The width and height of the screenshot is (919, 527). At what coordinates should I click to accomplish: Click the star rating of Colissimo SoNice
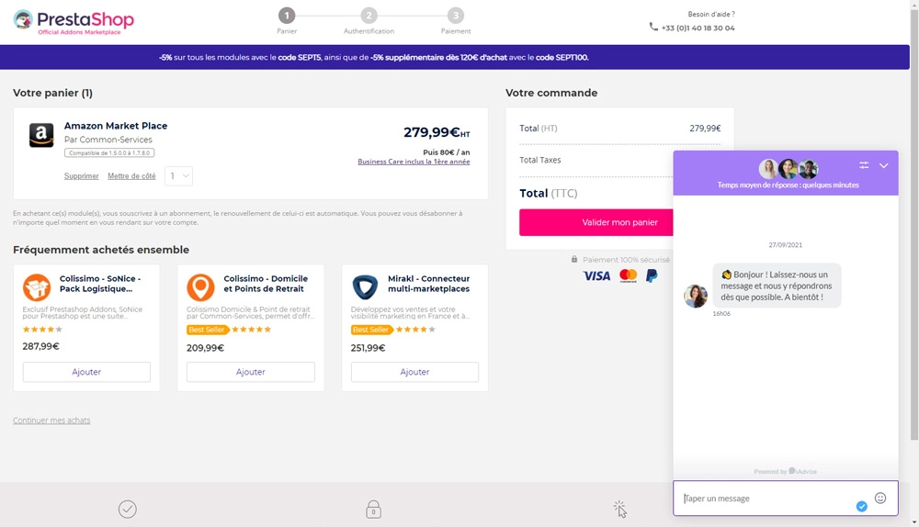(42, 329)
